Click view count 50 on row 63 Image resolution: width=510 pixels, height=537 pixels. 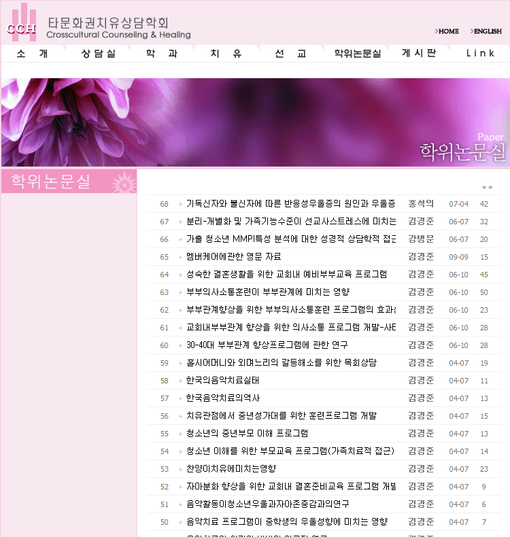484,292
